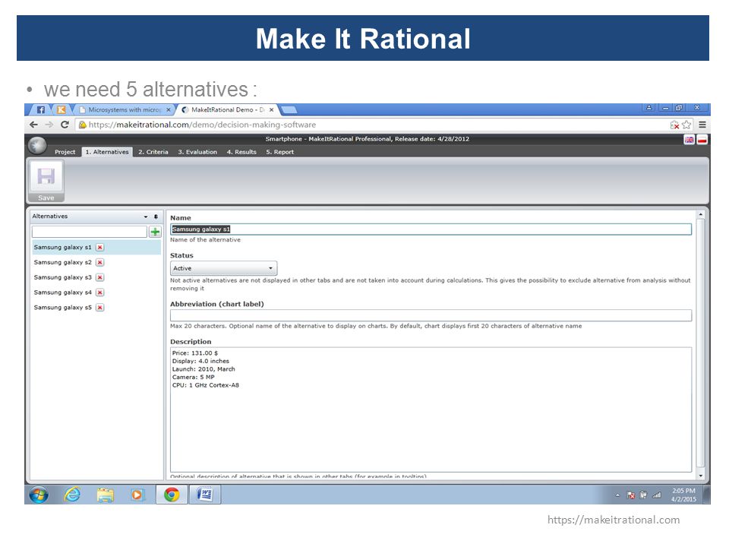Pin the Alternatives panel
The width and height of the screenshot is (729, 547).
pos(156,217)
